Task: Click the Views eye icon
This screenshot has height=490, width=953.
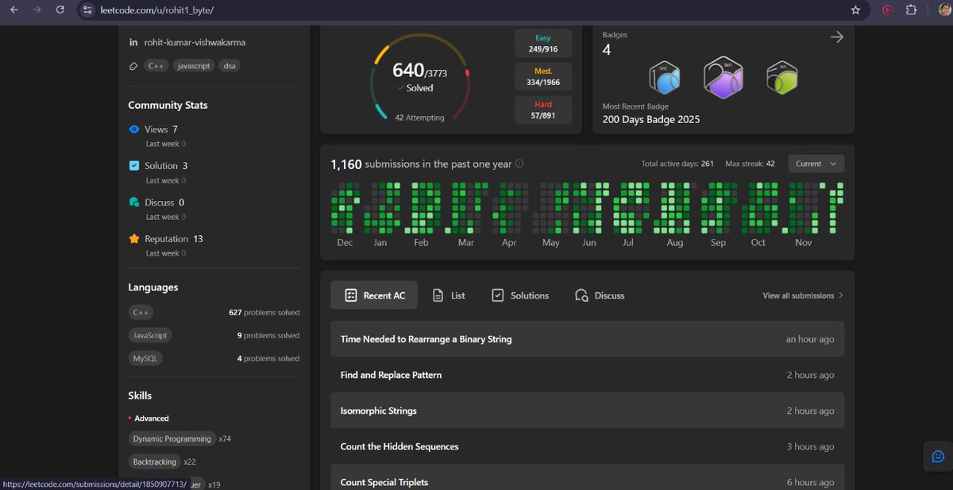Action: [134, 129]
